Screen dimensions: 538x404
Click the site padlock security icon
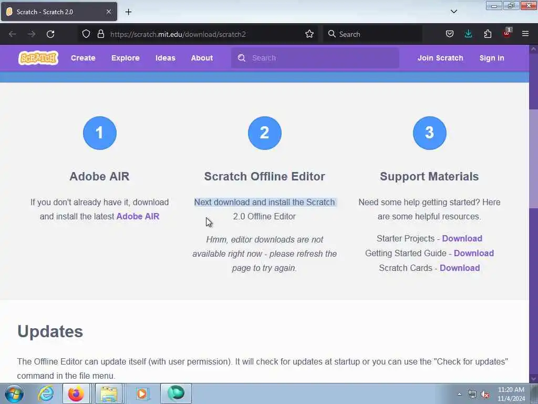click(x=100, y=34)
